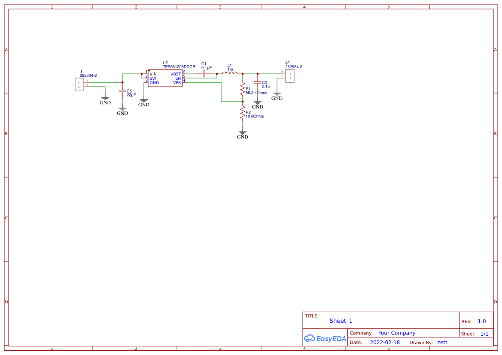The image size is (502, 355).
Task: Click the GND symbol below resistor R2
Action: pos(243,132)
